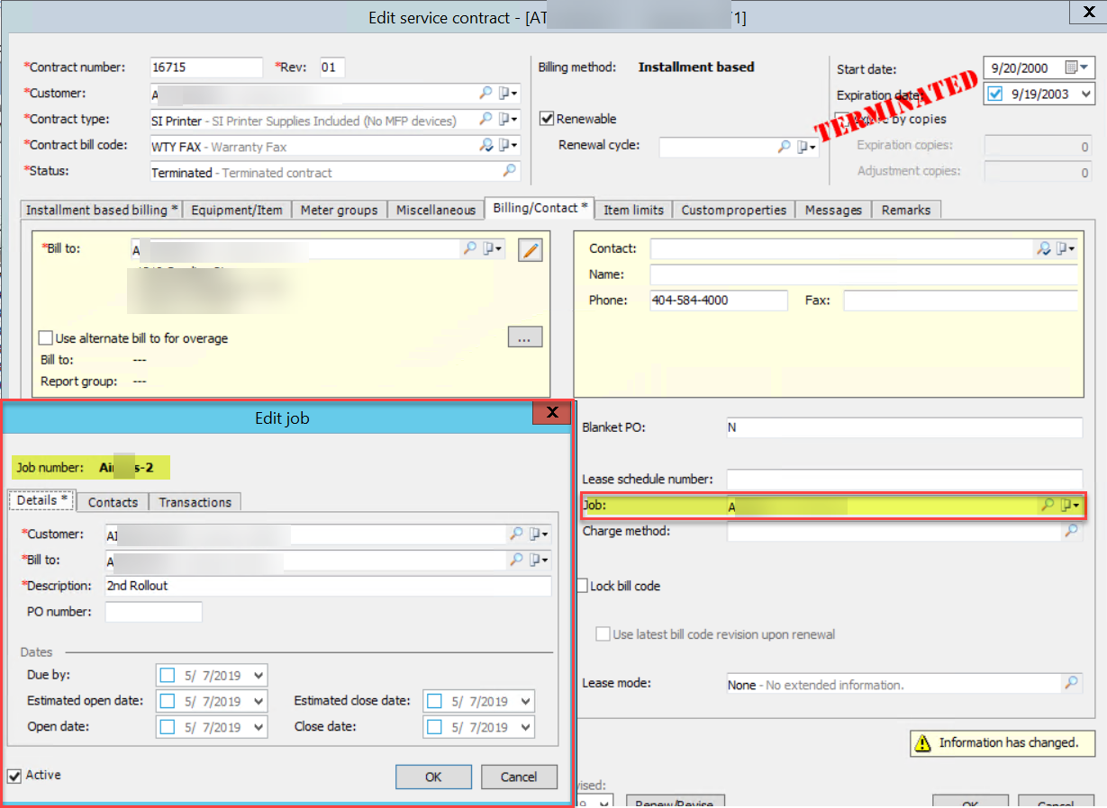
Task: Switch to Transactions tab in Edit job
Action: pos(195,502)
